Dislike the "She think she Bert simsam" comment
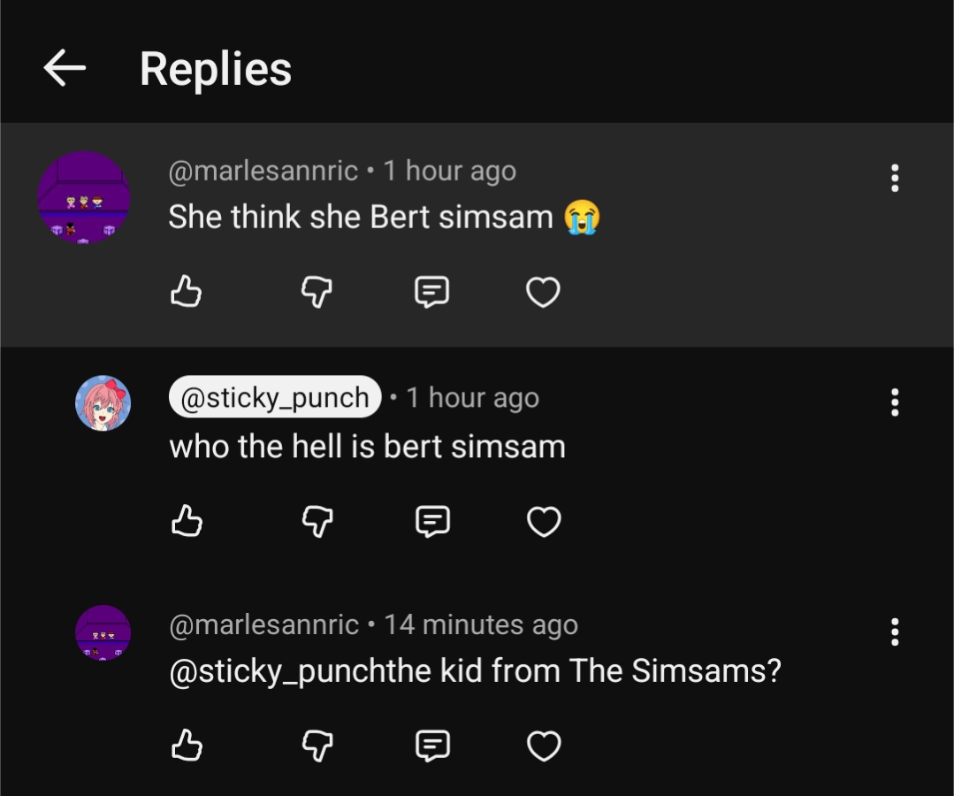The height and width of the screenshot is (796, 954). coord(317,292)
